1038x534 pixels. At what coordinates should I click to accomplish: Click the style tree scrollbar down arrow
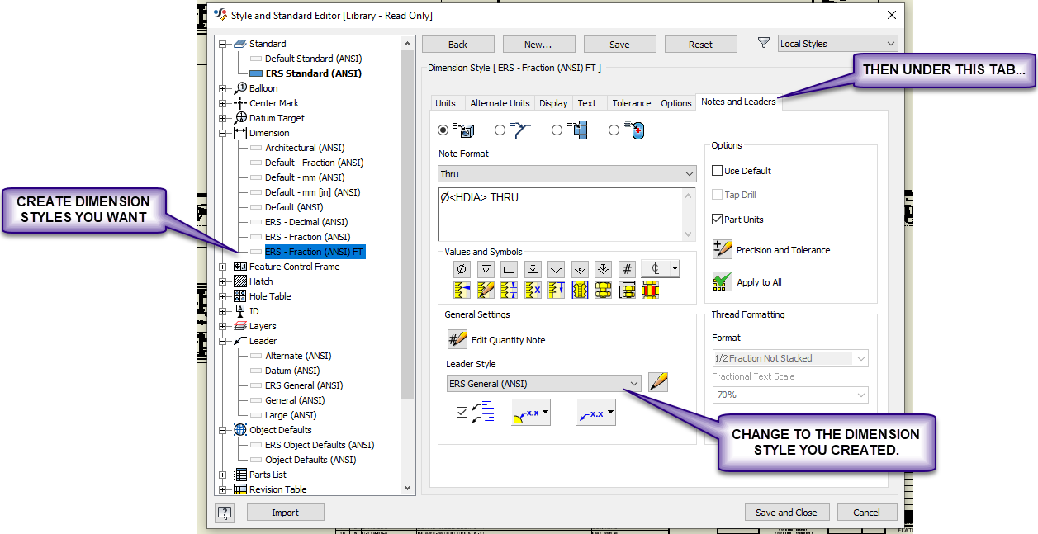pyautogui.click(x=407, y=488)
